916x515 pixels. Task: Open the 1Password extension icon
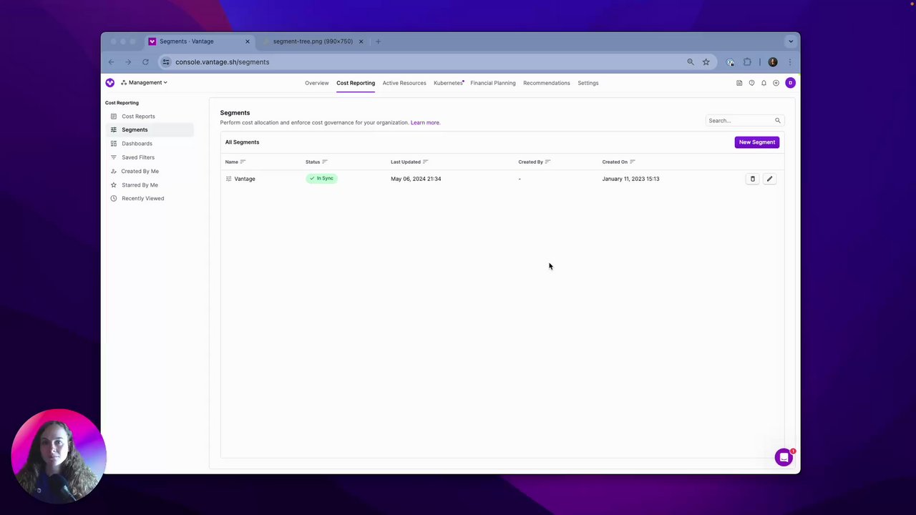(x=730, y=62)
